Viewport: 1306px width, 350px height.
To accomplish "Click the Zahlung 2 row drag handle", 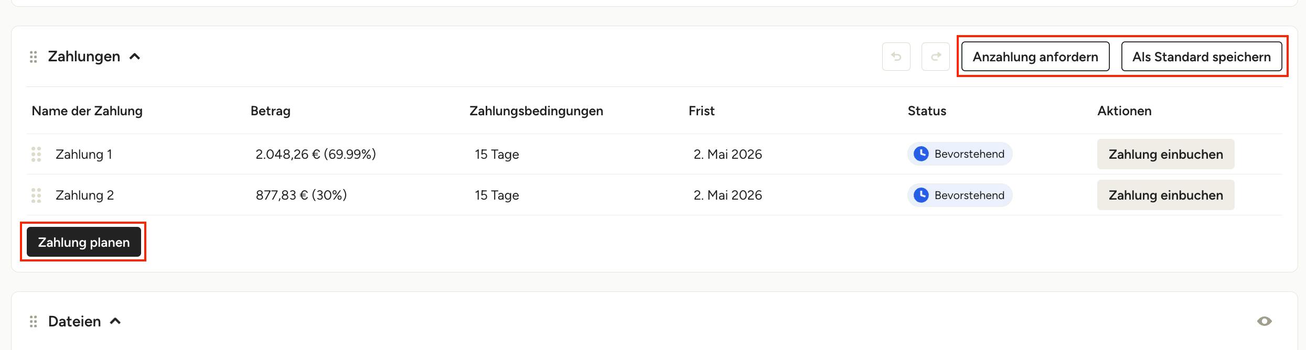I will (36, 195).
